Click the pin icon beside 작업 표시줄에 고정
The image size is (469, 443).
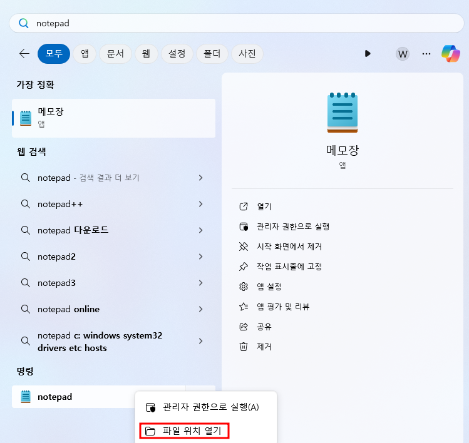(244, 267)
